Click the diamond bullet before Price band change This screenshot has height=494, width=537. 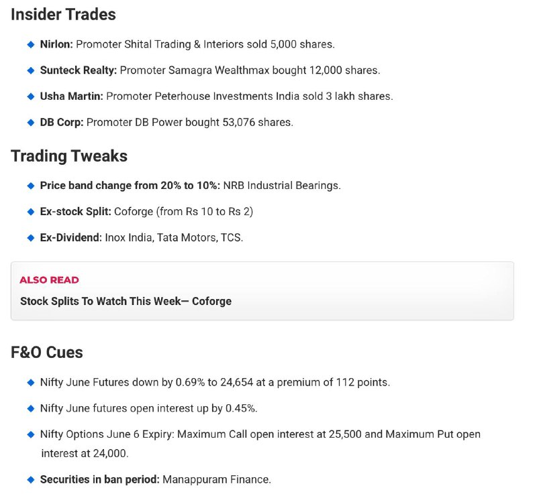31,186
